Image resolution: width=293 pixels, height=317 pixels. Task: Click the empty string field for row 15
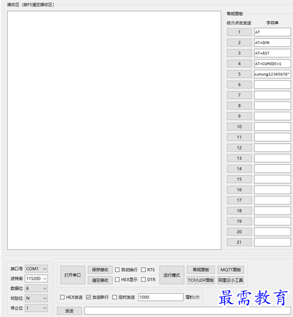[272, 179]
